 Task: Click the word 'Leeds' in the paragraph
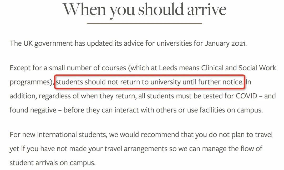point(168,68)
